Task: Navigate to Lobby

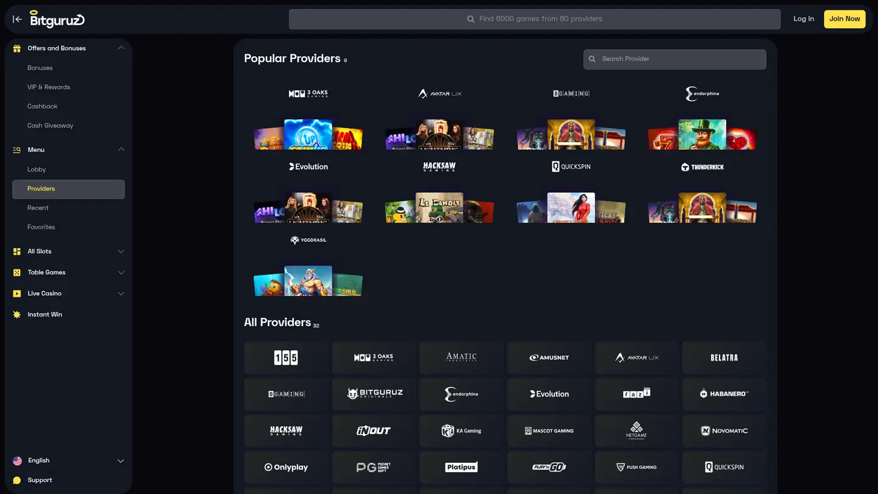Action: (x=37, y=170)
